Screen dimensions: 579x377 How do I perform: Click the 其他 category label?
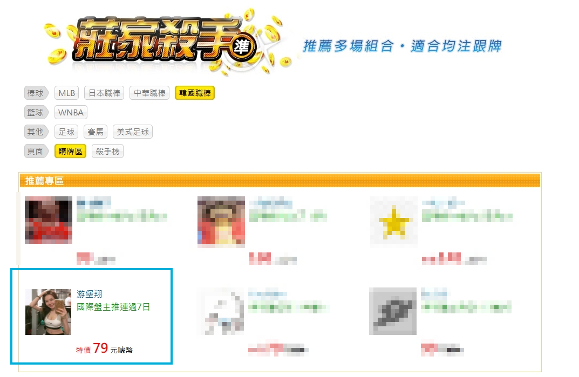coord(36,132)
